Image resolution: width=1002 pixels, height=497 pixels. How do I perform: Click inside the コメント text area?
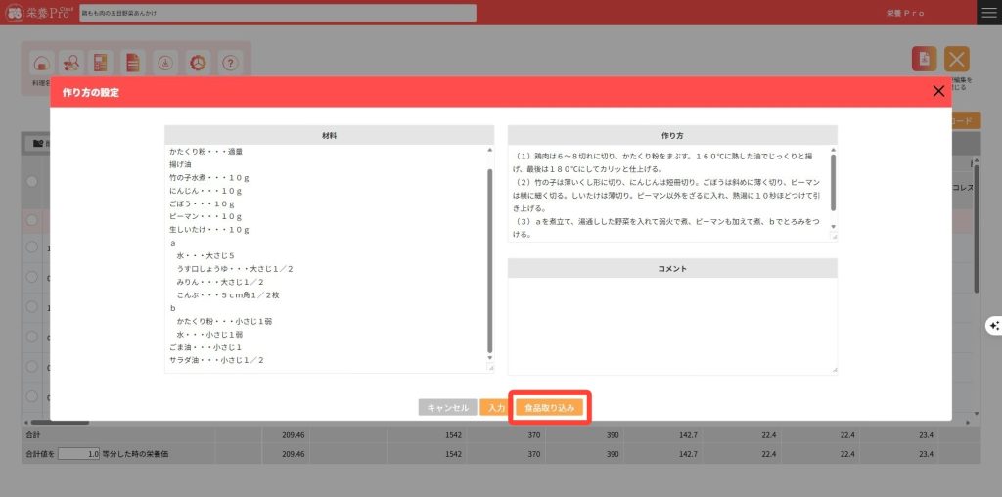click(672, 326)
